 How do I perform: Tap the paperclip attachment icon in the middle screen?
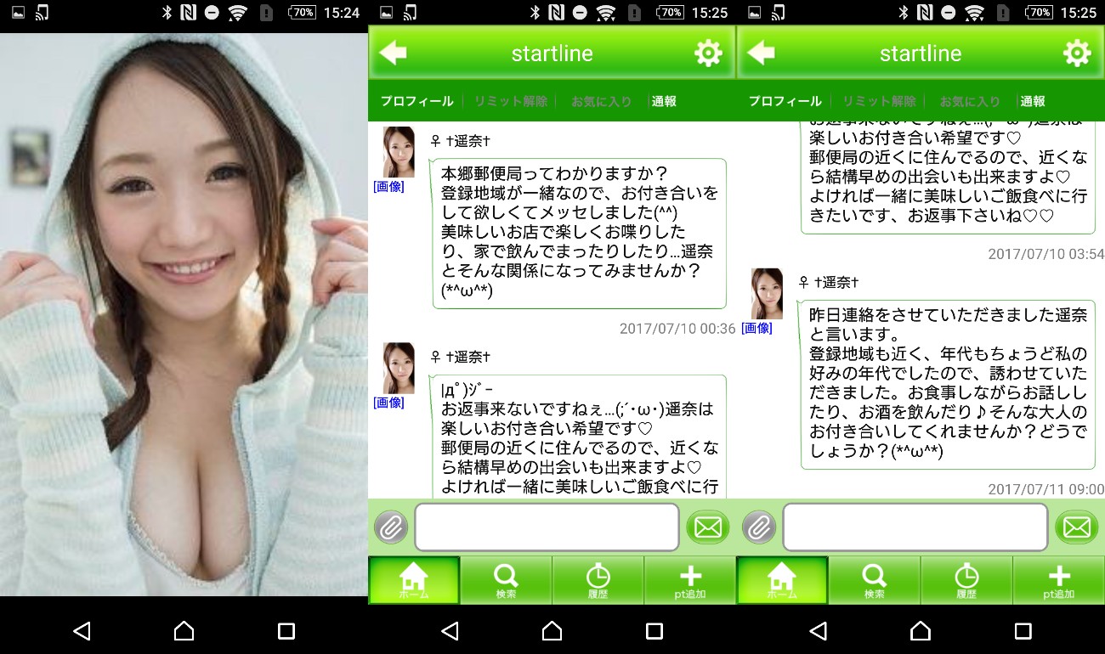click(390, 528)
